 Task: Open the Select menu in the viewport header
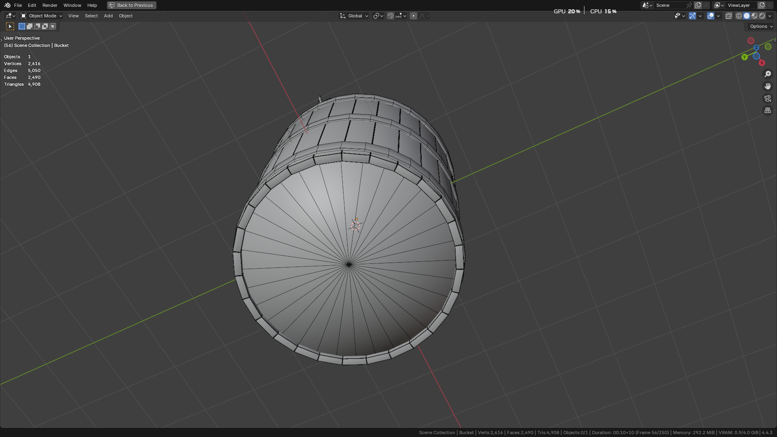[91, 16]
